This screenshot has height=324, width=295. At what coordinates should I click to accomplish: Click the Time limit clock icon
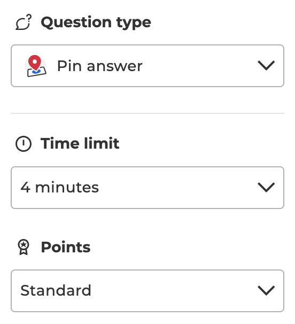tap(24, 144)
